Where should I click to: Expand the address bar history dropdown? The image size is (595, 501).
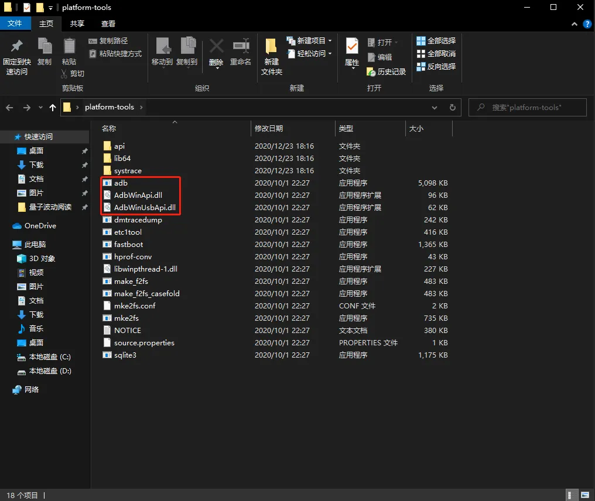pos(434,108)
